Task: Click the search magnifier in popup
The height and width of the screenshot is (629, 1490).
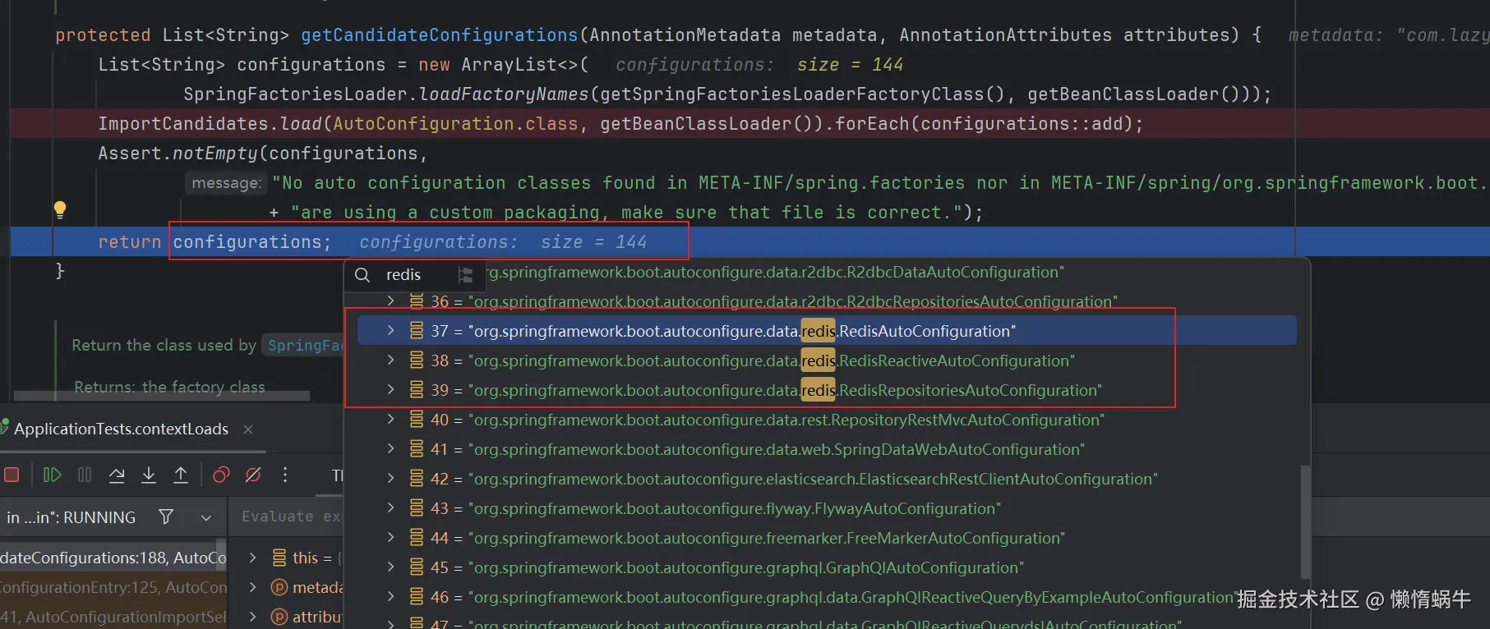Action: click(x=362, y=275)
